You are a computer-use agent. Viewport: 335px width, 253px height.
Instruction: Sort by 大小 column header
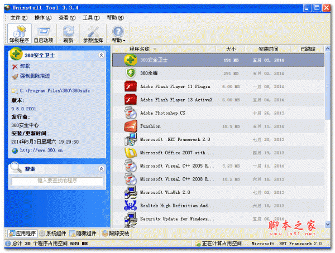[231, 49]
